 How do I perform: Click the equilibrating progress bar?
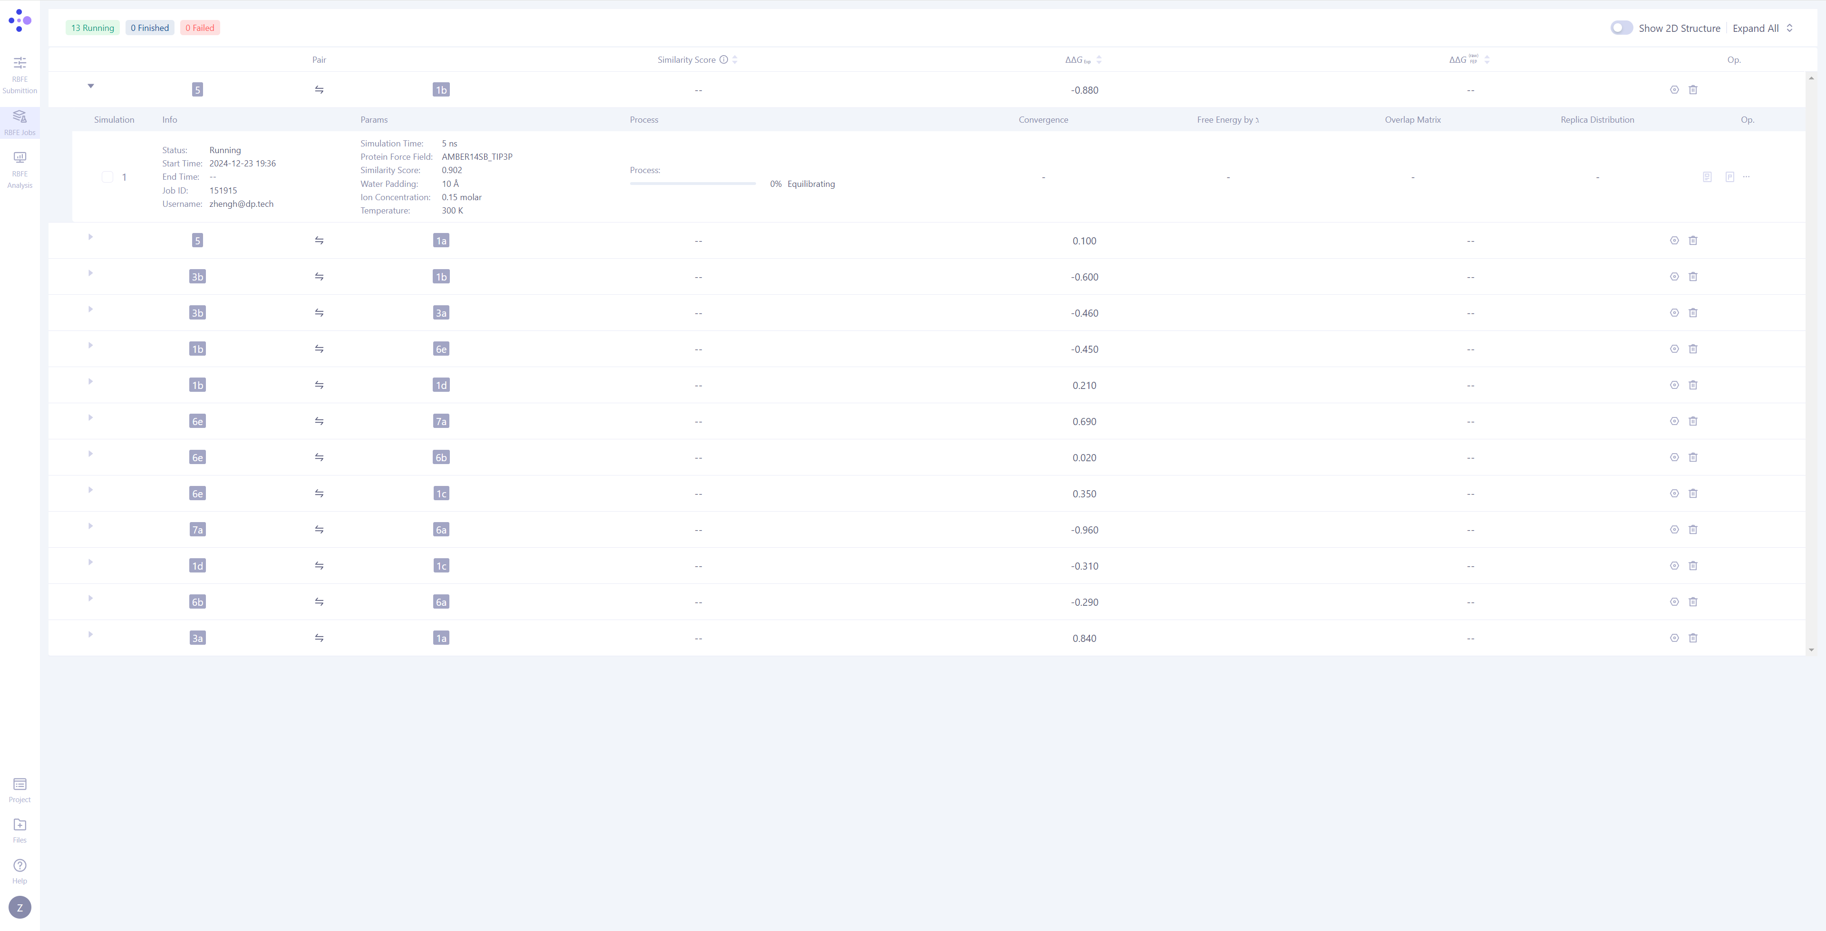click(x=692, y=183)
